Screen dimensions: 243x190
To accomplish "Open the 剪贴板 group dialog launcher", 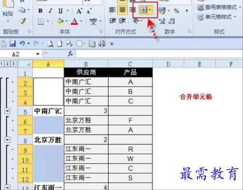I will tap(29, 32).
